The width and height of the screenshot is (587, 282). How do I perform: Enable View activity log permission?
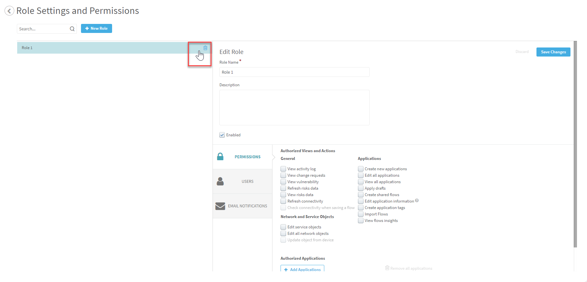(283, 169)
